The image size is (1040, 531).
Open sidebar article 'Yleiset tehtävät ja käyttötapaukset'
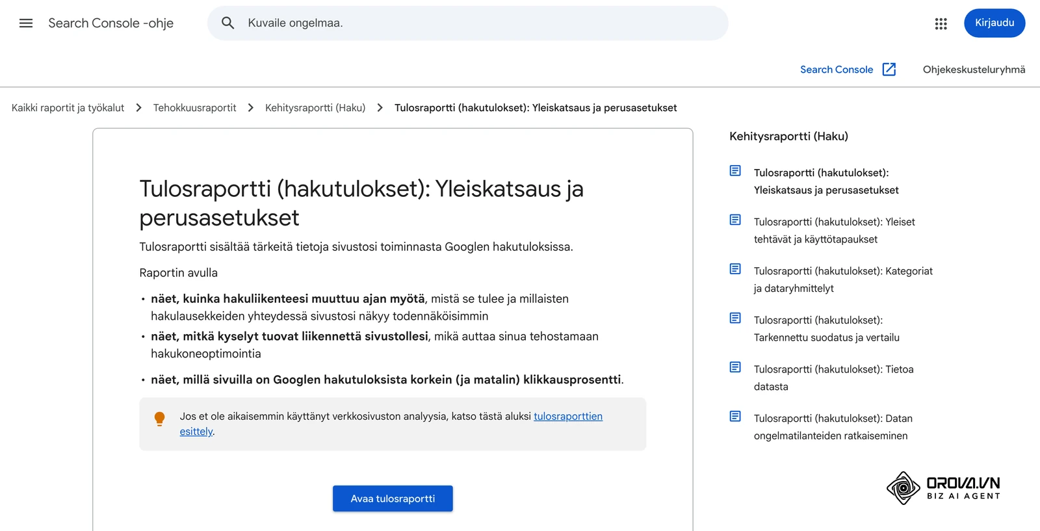(x=834, y=231)
